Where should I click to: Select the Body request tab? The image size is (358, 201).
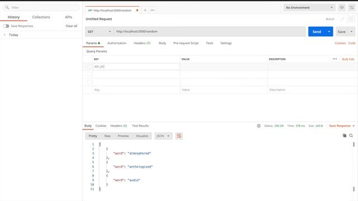[x=162, y=43]
